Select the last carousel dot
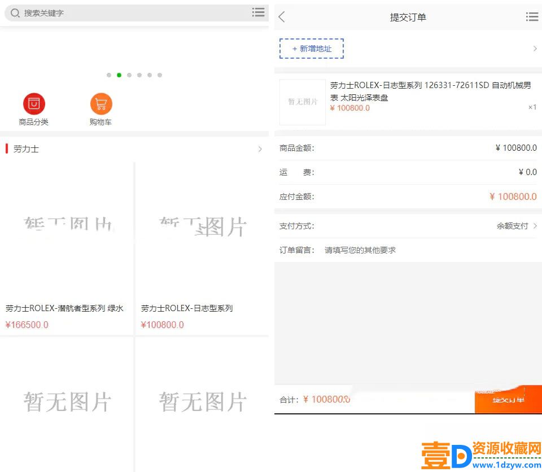The image size is (542, 472). [x=160, y=75]
